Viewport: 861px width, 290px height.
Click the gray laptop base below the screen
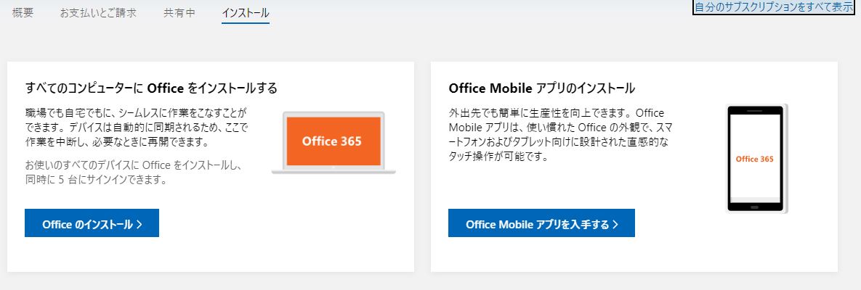tap(334, 170)
